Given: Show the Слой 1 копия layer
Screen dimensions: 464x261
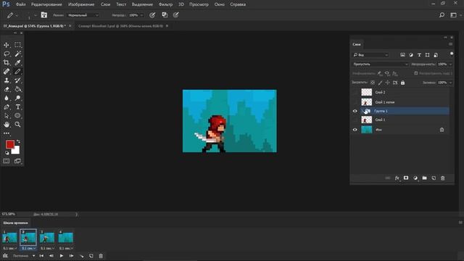Looking at the screenshot, I should [355, 102].
